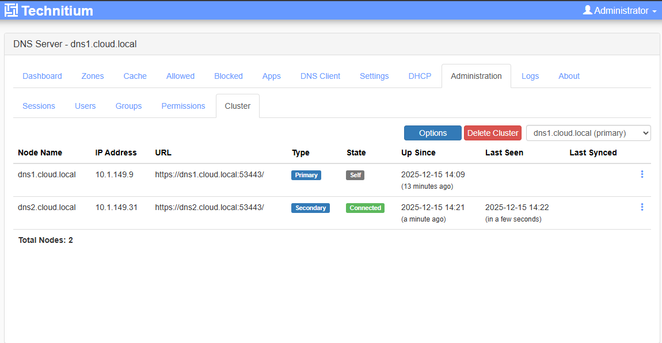This screenshot has height=343, width=662.
Task: Open the Blocked tab
Action: [229, 76]
